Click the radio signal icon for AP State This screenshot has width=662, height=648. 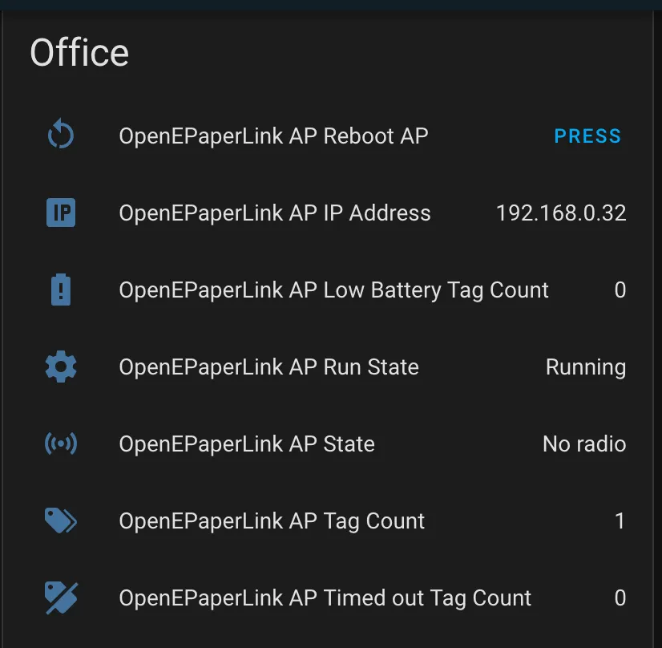point(60,443)
